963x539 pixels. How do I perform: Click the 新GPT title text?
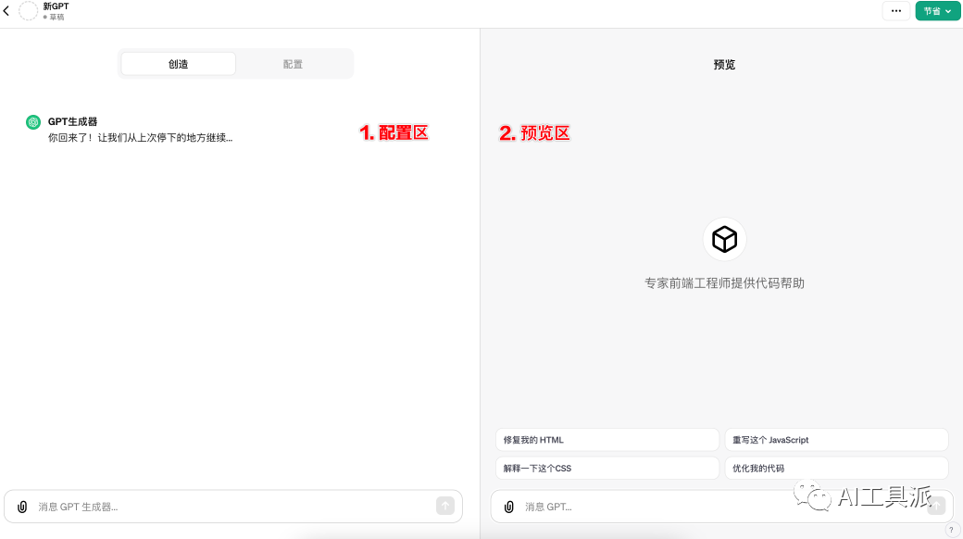(x=56, y=6)
